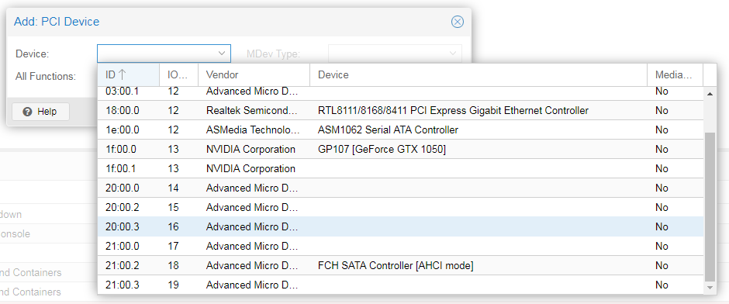
Task: Select the GeForce GTX 1050 device
Action: tap(401, 149)
